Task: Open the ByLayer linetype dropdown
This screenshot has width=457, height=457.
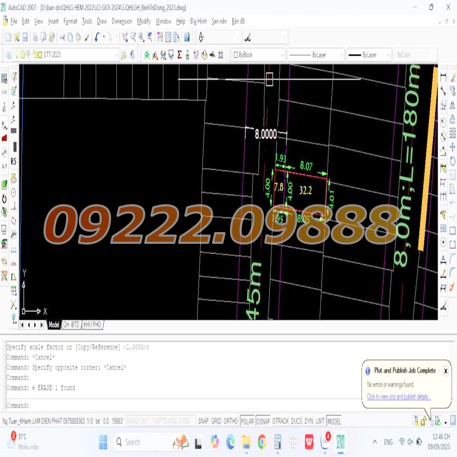Action: click(x=341, y=55)
